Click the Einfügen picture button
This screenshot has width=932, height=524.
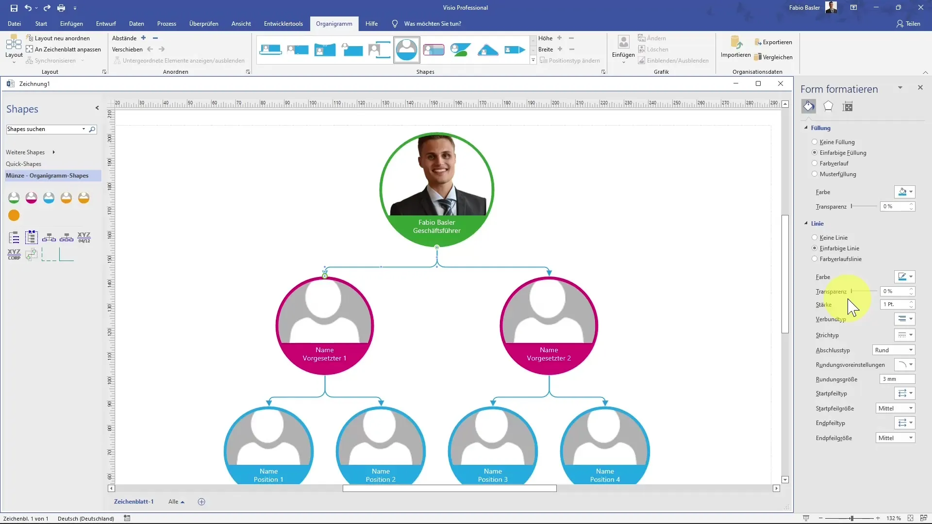[x=623, y=49]
